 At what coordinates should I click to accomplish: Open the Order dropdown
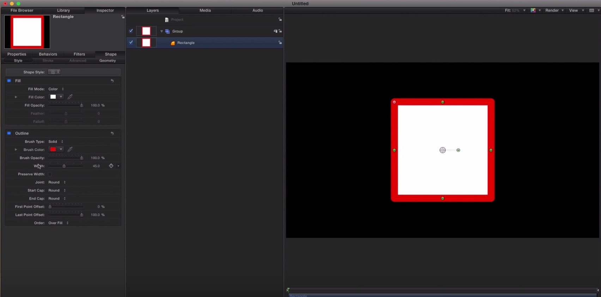click(x=59, y=223)
